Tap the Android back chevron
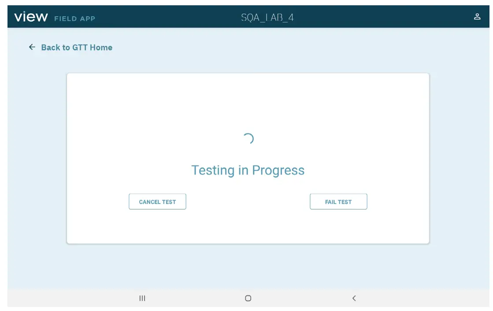This screenshot has height=311, width=493. 354,298
